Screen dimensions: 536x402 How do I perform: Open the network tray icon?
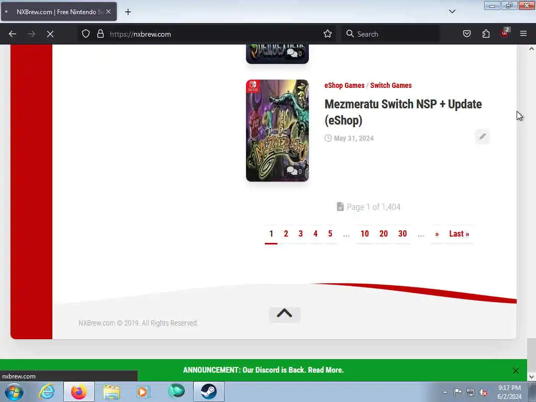point(471,392)
